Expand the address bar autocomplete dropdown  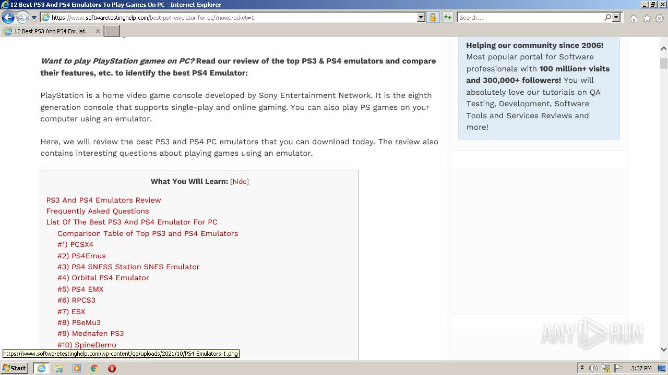point(421,18)
